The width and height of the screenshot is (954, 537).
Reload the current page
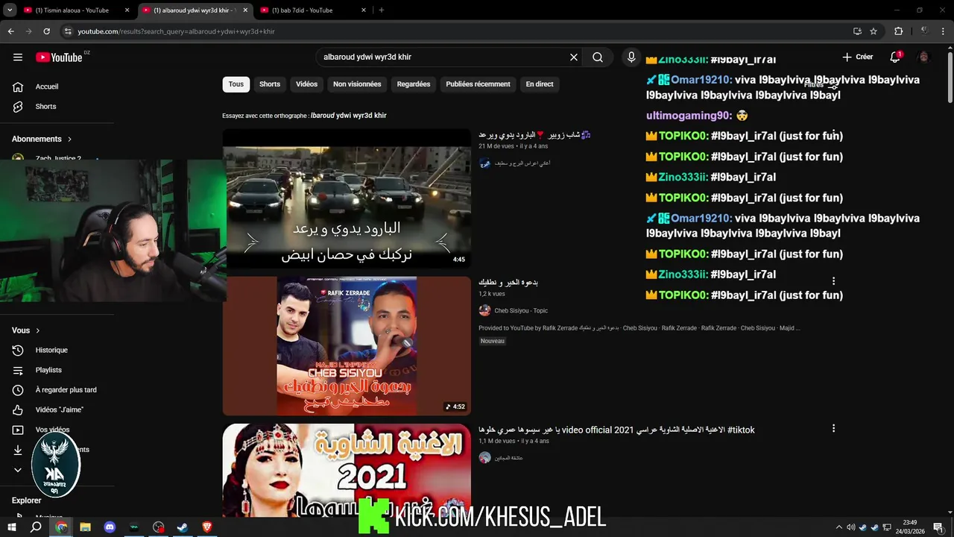46,31
